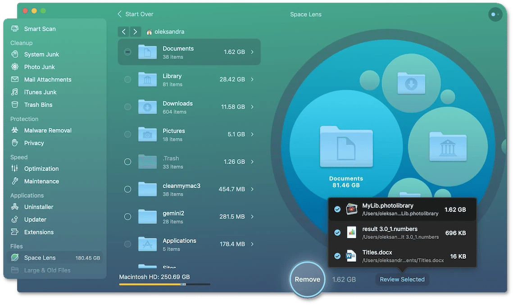This screenshot has height=305, width=513.
Task: Click the Documents folder icon in list
Action: click(148, 52)
